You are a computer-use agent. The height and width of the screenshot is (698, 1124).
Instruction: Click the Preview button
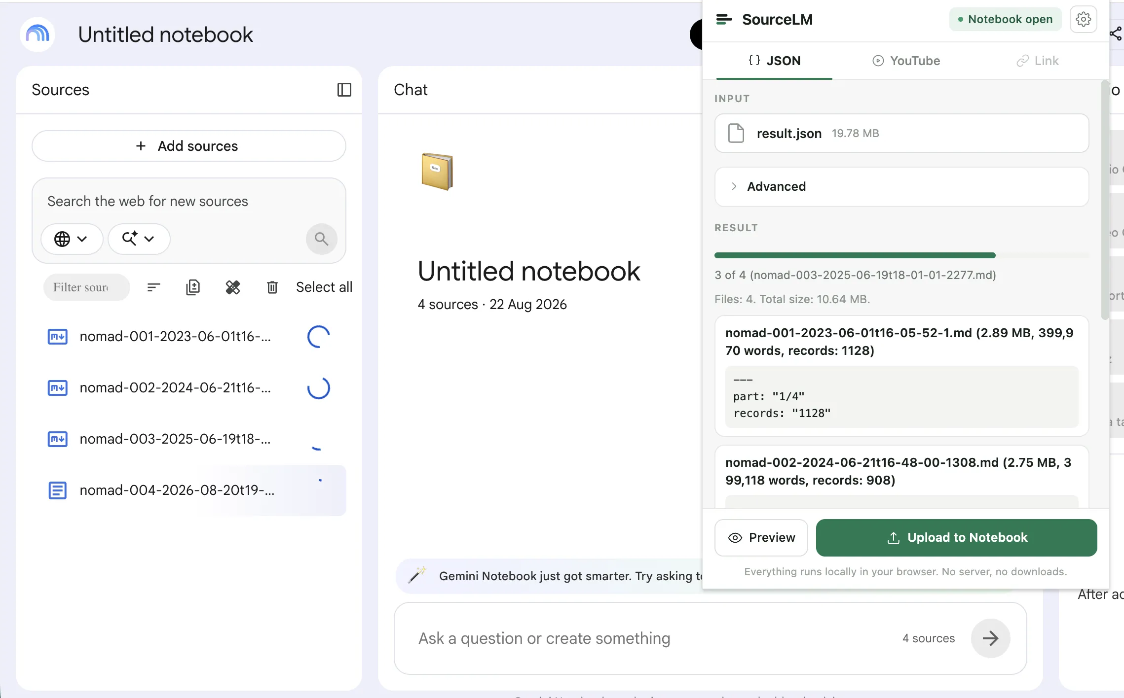pyautogui.click(x=761, y=537)
